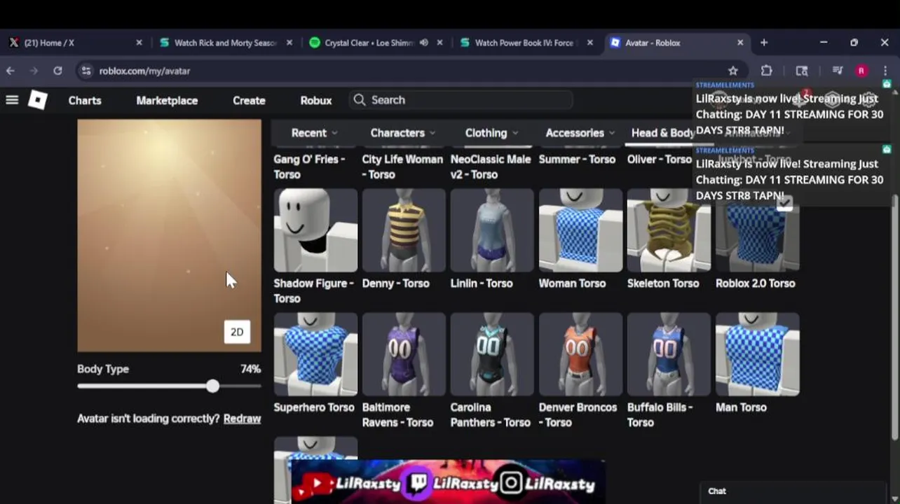Click the Roblox search field
The height and width of the screenshot is (504, 900).
[x=461, y=100]
